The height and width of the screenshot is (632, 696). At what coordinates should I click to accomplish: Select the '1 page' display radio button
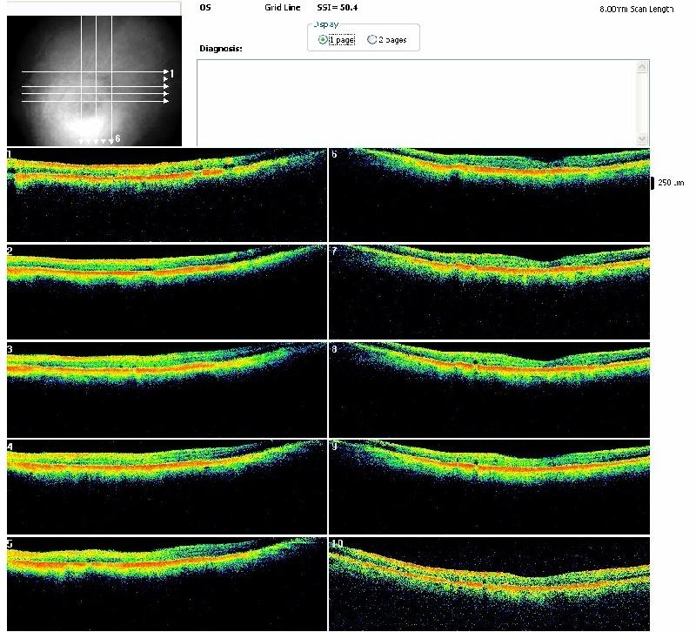(x=323, y=39)
